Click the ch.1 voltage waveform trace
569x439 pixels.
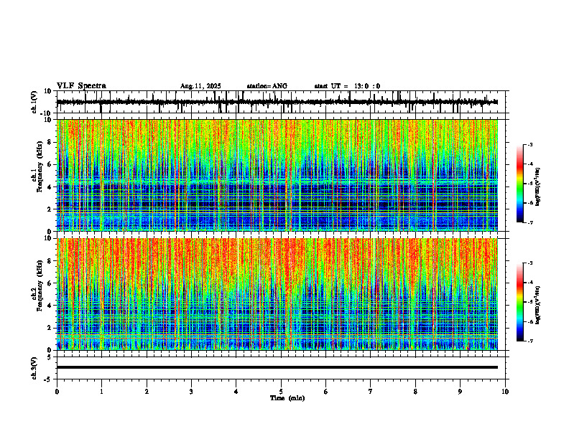[277, 102]
